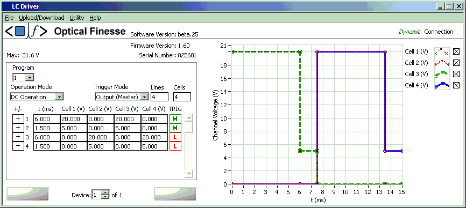Toggle Cell 2 (V) plot visibility checkbox
This screenshot has height=208, width=466.
coord(456,63)
